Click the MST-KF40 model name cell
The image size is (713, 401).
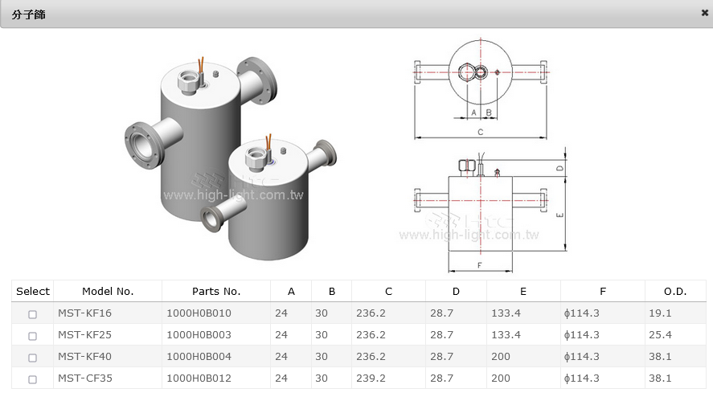(x=84, y=357)
